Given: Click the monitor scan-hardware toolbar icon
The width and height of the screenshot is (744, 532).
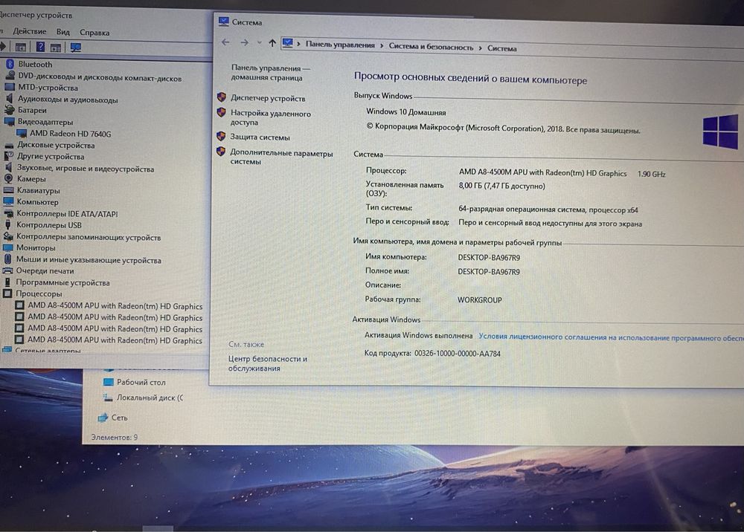Looking at the screenshot, I should [x=75, y=48].
